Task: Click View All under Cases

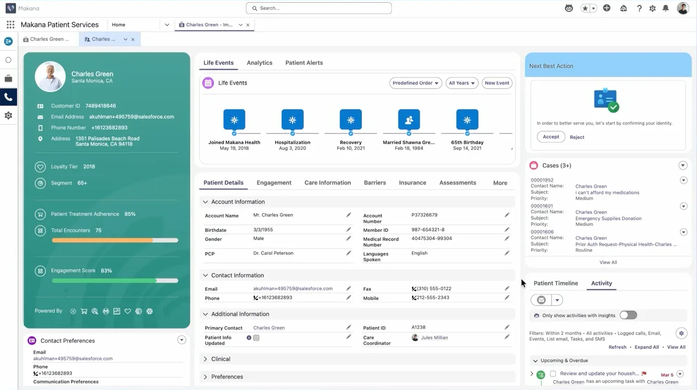Action: (608, 262)
